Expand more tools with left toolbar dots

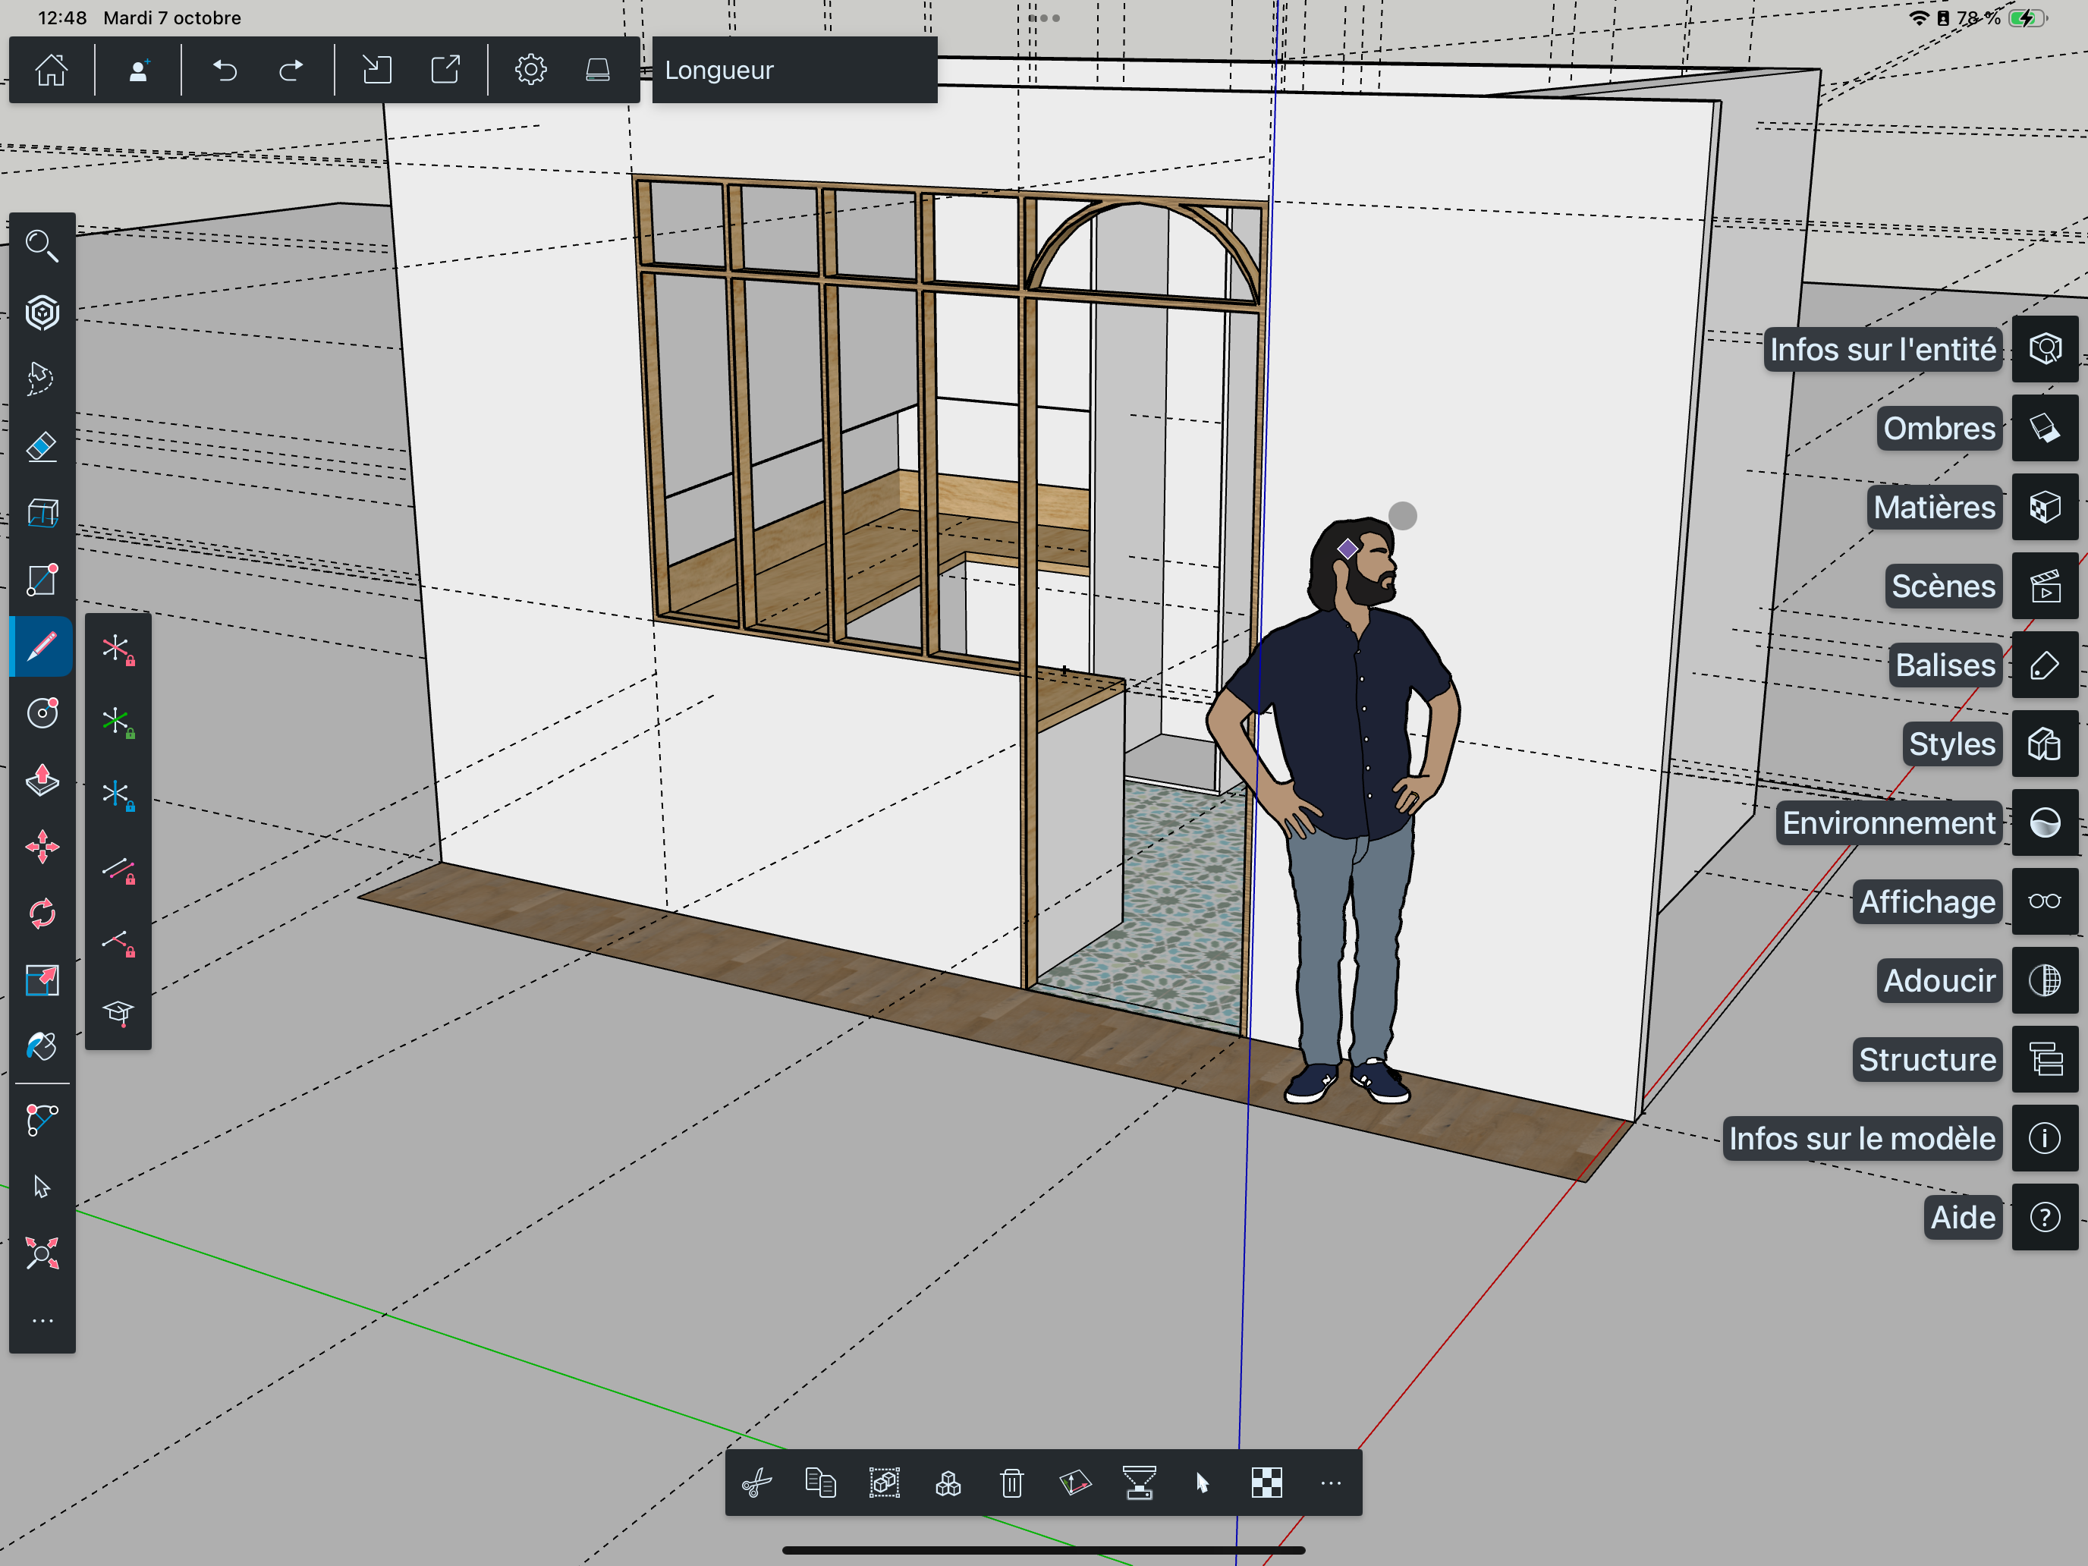(42, 1321)
